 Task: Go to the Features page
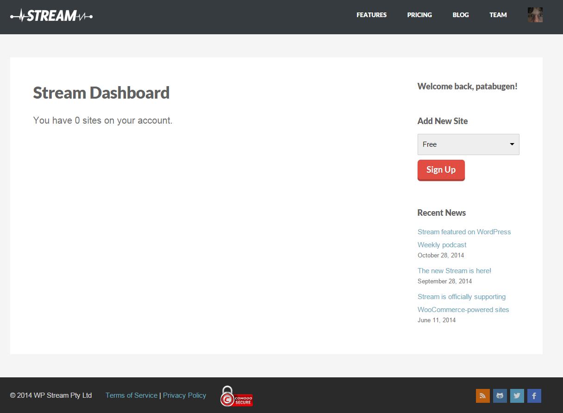(x=371, y=15)
